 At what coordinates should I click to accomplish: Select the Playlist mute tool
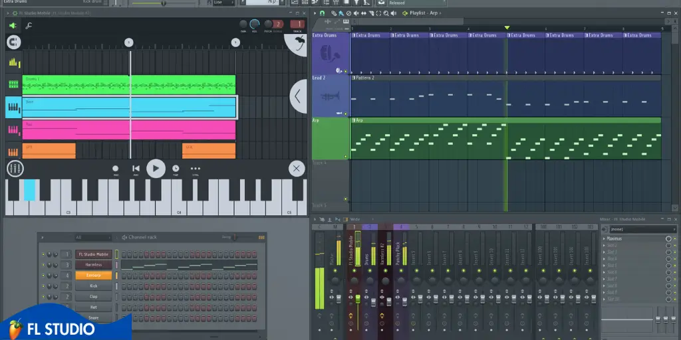(356, 13)
